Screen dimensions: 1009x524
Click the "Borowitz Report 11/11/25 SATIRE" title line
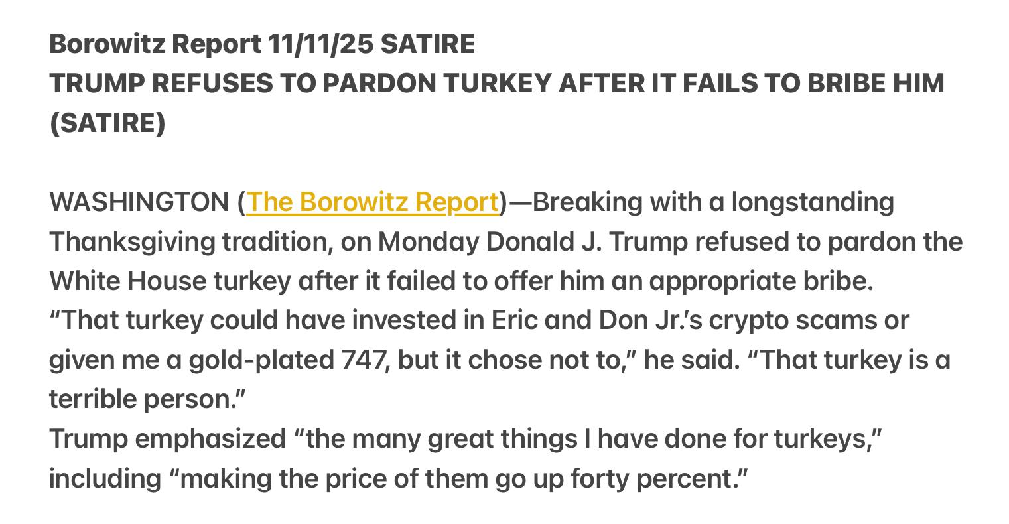pyautogui.click(x=261, y=44)
